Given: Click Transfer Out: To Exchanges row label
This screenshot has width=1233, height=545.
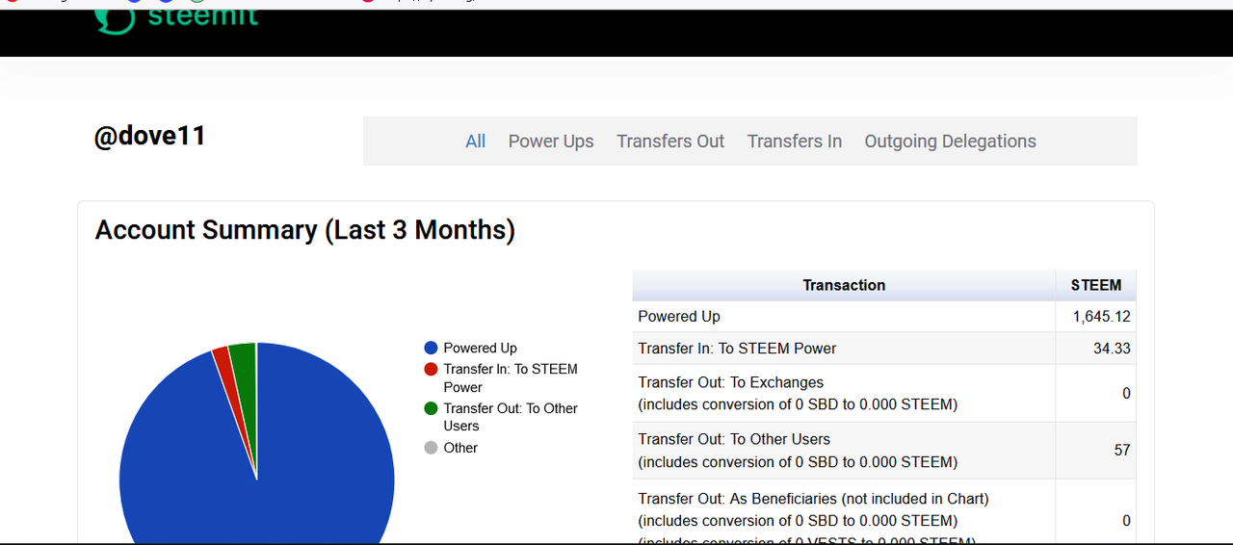Looking at the screenshot, I should click(798, 393).
